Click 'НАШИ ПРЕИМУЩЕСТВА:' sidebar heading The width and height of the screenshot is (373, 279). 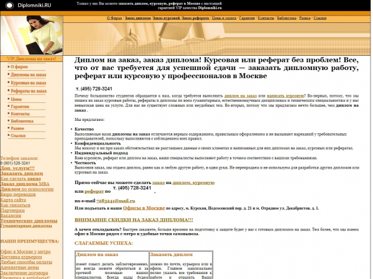[30, 242]
